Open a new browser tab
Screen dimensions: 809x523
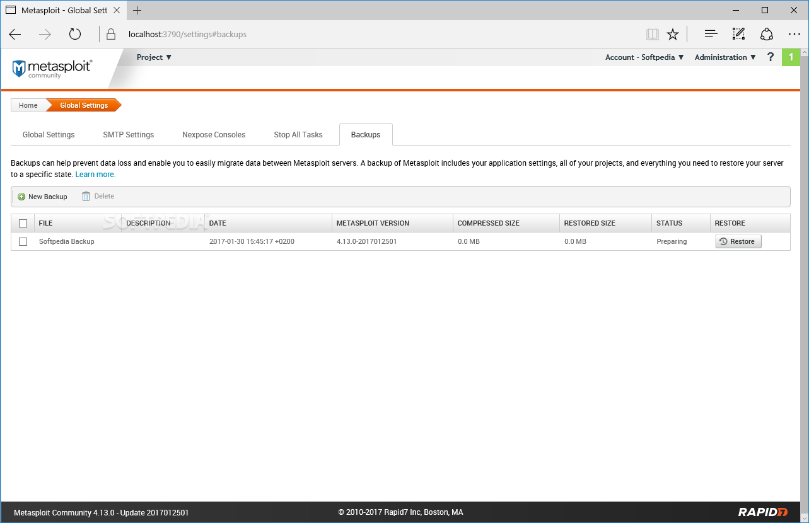(137, 10)
